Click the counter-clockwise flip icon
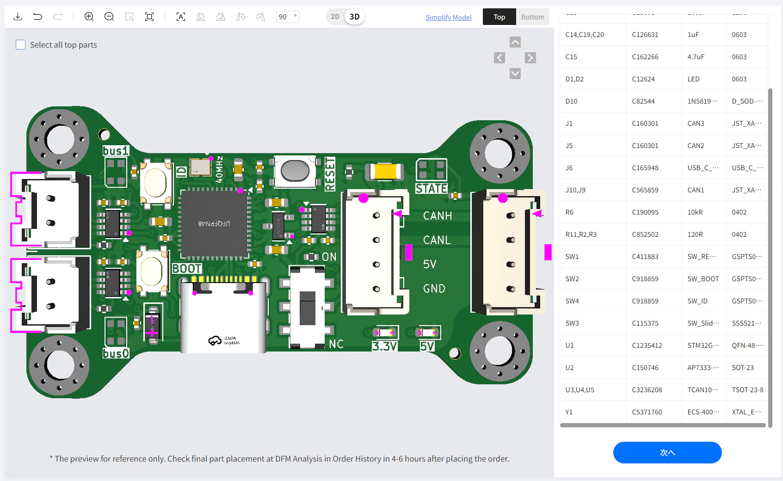 point(240,17)
